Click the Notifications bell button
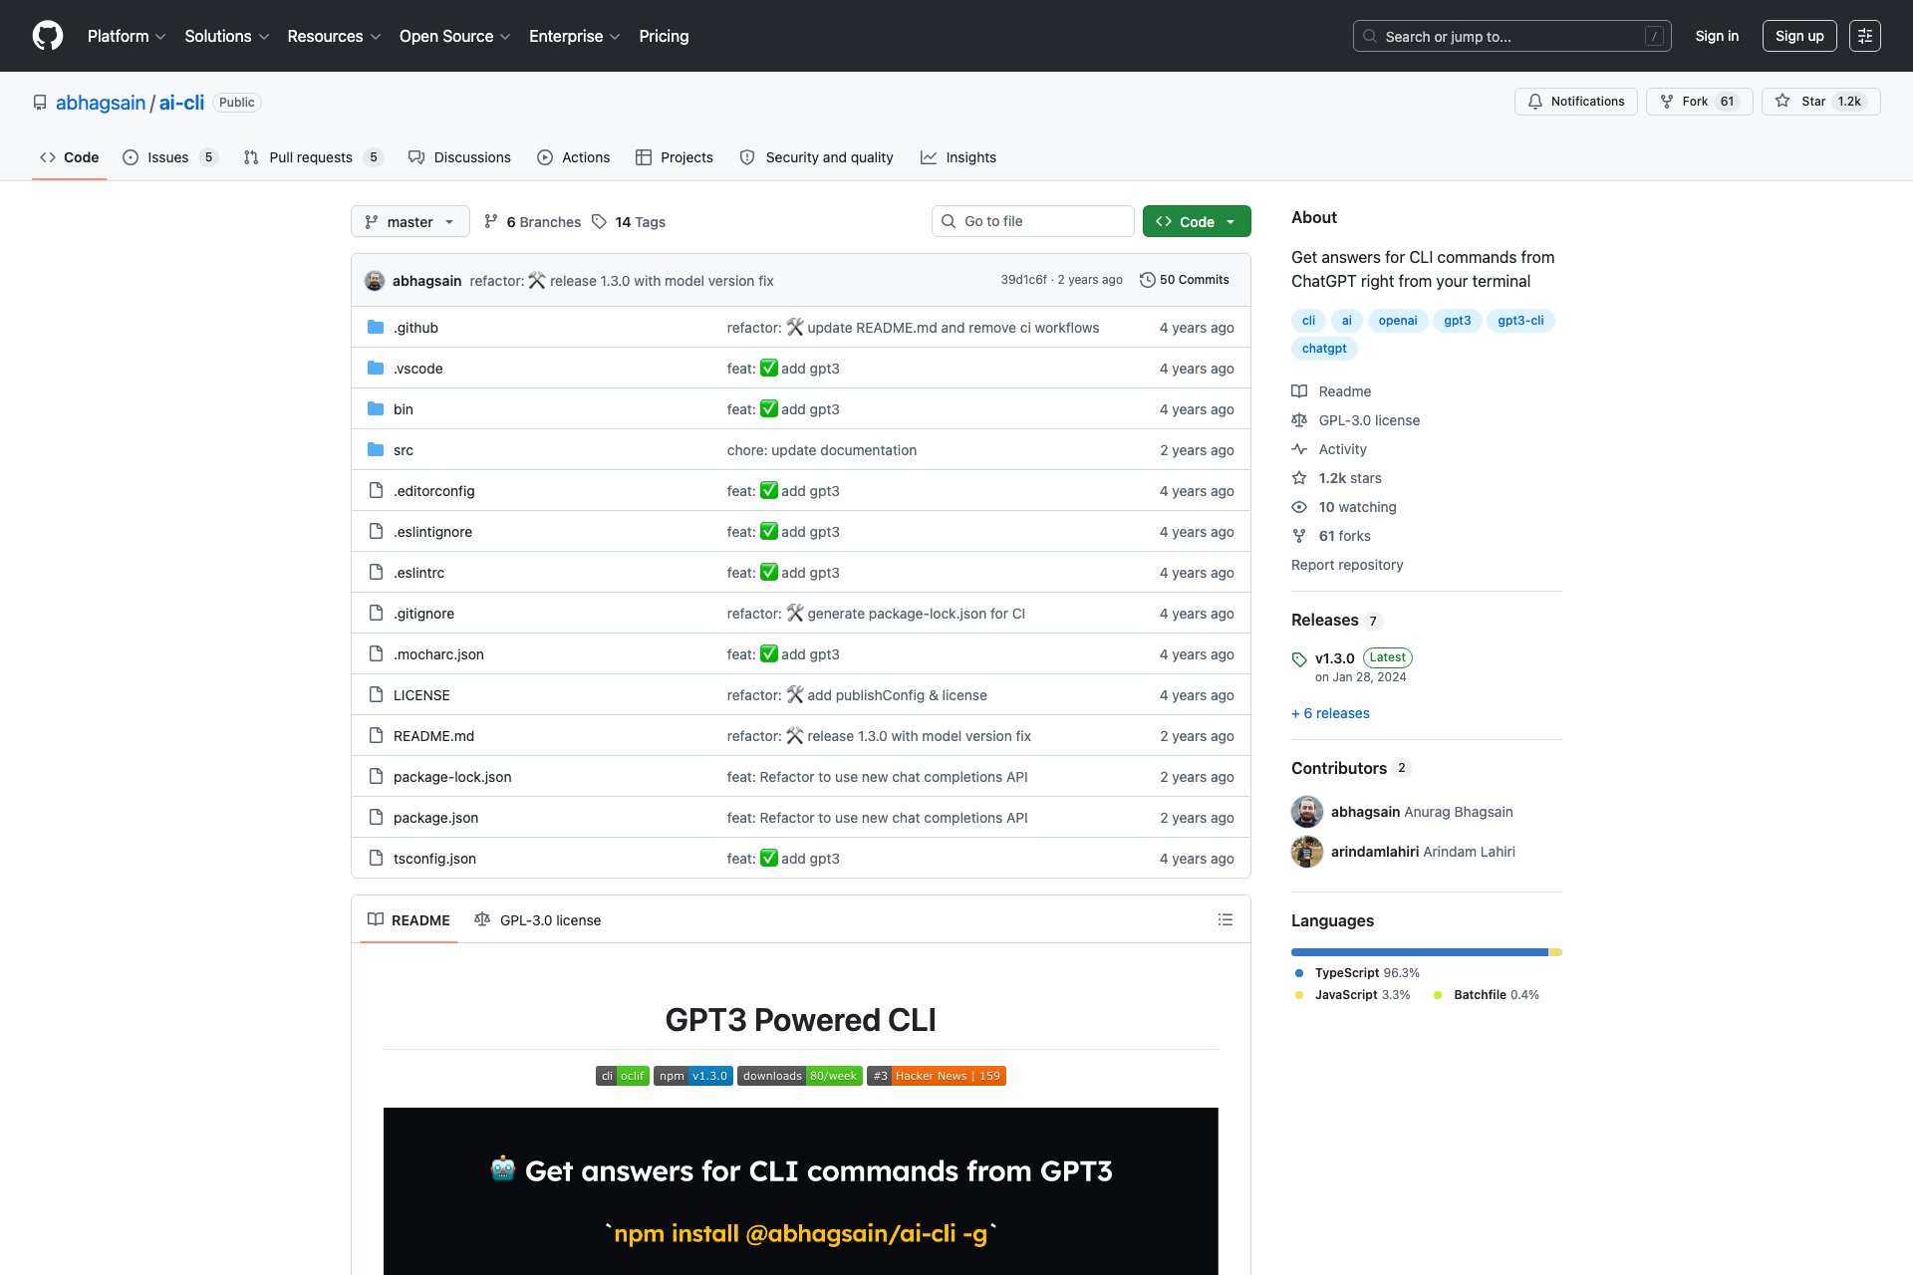This screenshot has height=1275, width=1913. pyautogui.click(x=1575, y=102)
